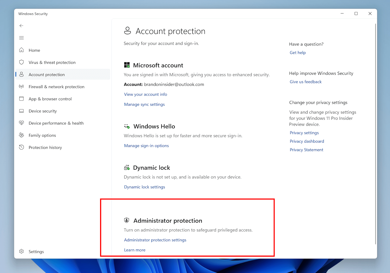Click Give us feedback
Image resolution: width=390 pixels, height=273 pixels.
tap(305, 82)
